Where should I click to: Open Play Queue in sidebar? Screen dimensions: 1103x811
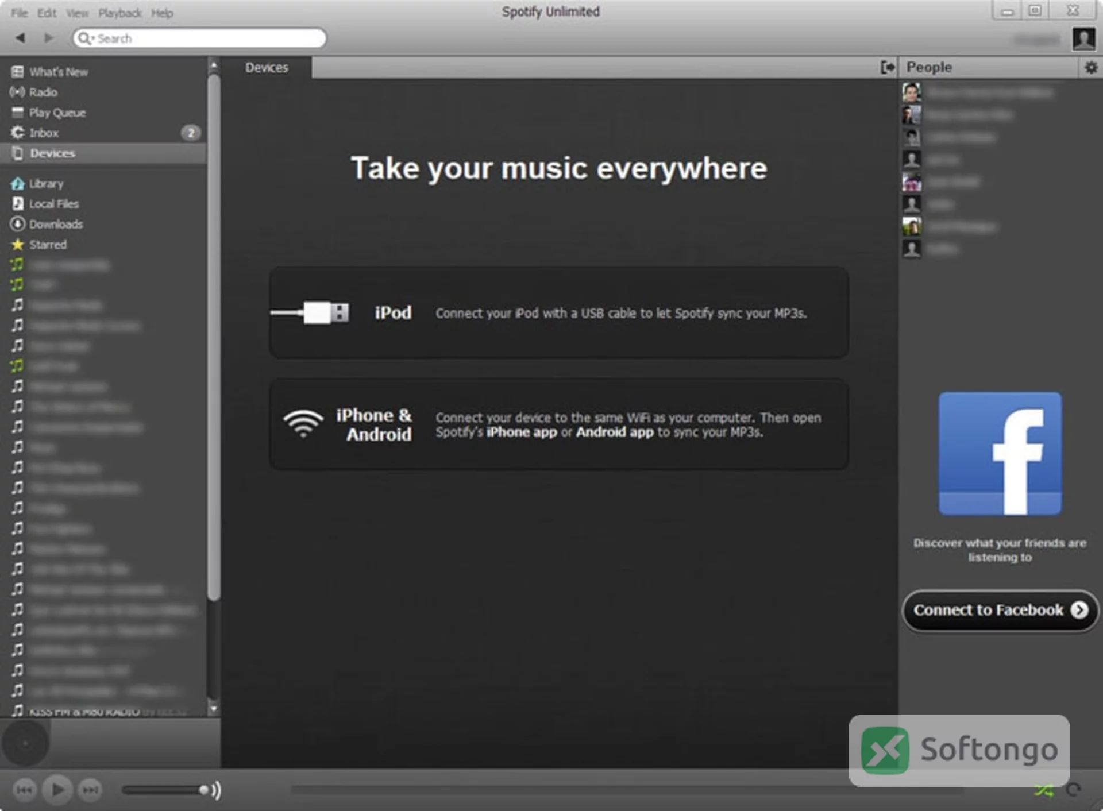tap(103, 113)
